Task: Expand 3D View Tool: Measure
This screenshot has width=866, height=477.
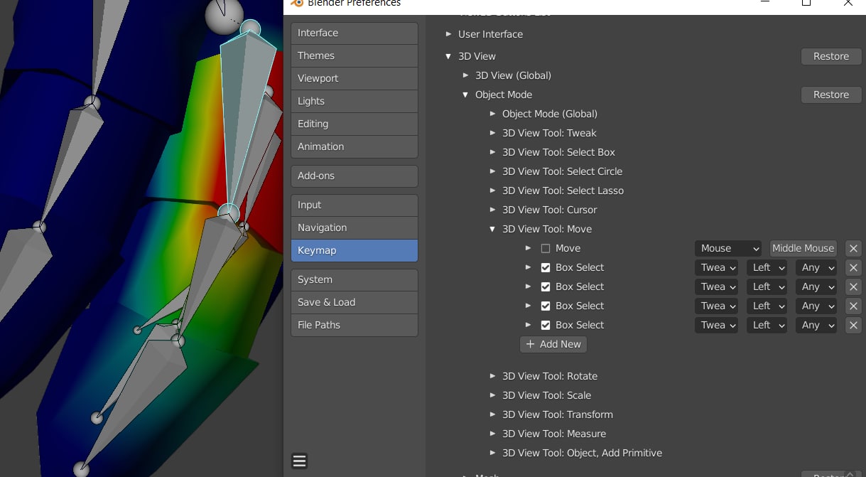Action: point(492,434)
